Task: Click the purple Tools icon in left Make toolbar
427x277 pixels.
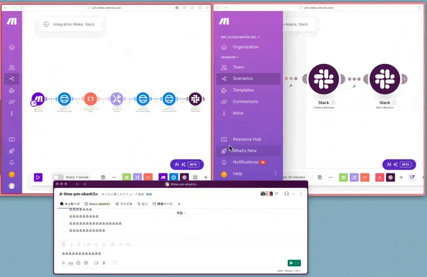Action: tap(137, 177)
